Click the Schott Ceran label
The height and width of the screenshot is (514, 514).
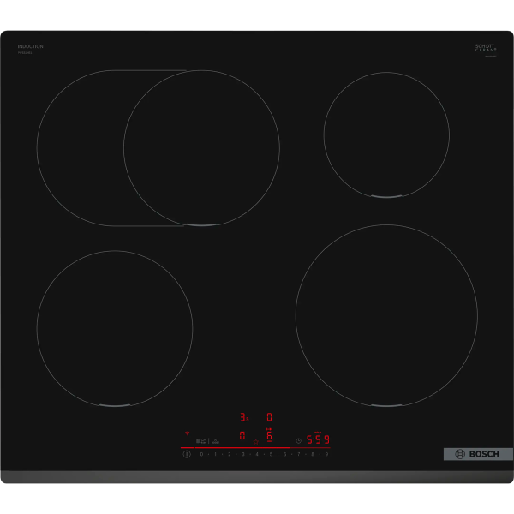coord(485,48)
